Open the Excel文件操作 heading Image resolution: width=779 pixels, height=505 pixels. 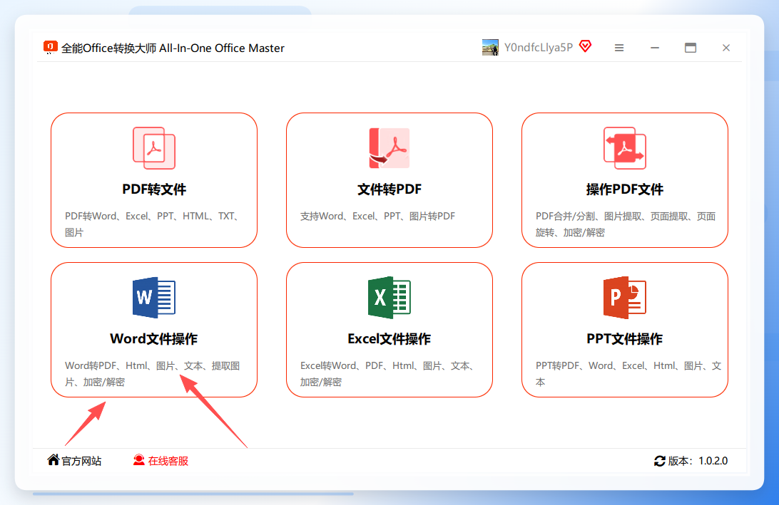point(389,339)
